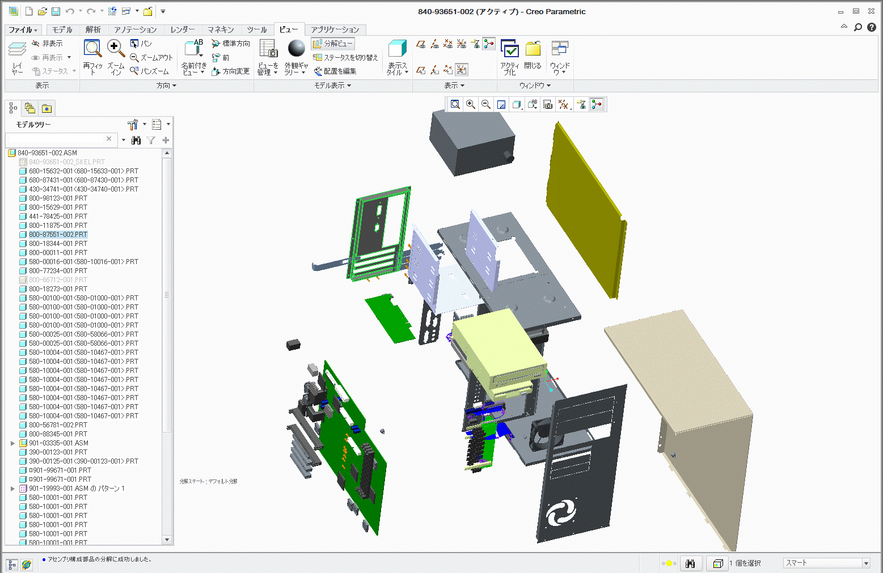Click the Undo arrow in quick access
This screenshot has height=573, width=883.
click(70, 11)
